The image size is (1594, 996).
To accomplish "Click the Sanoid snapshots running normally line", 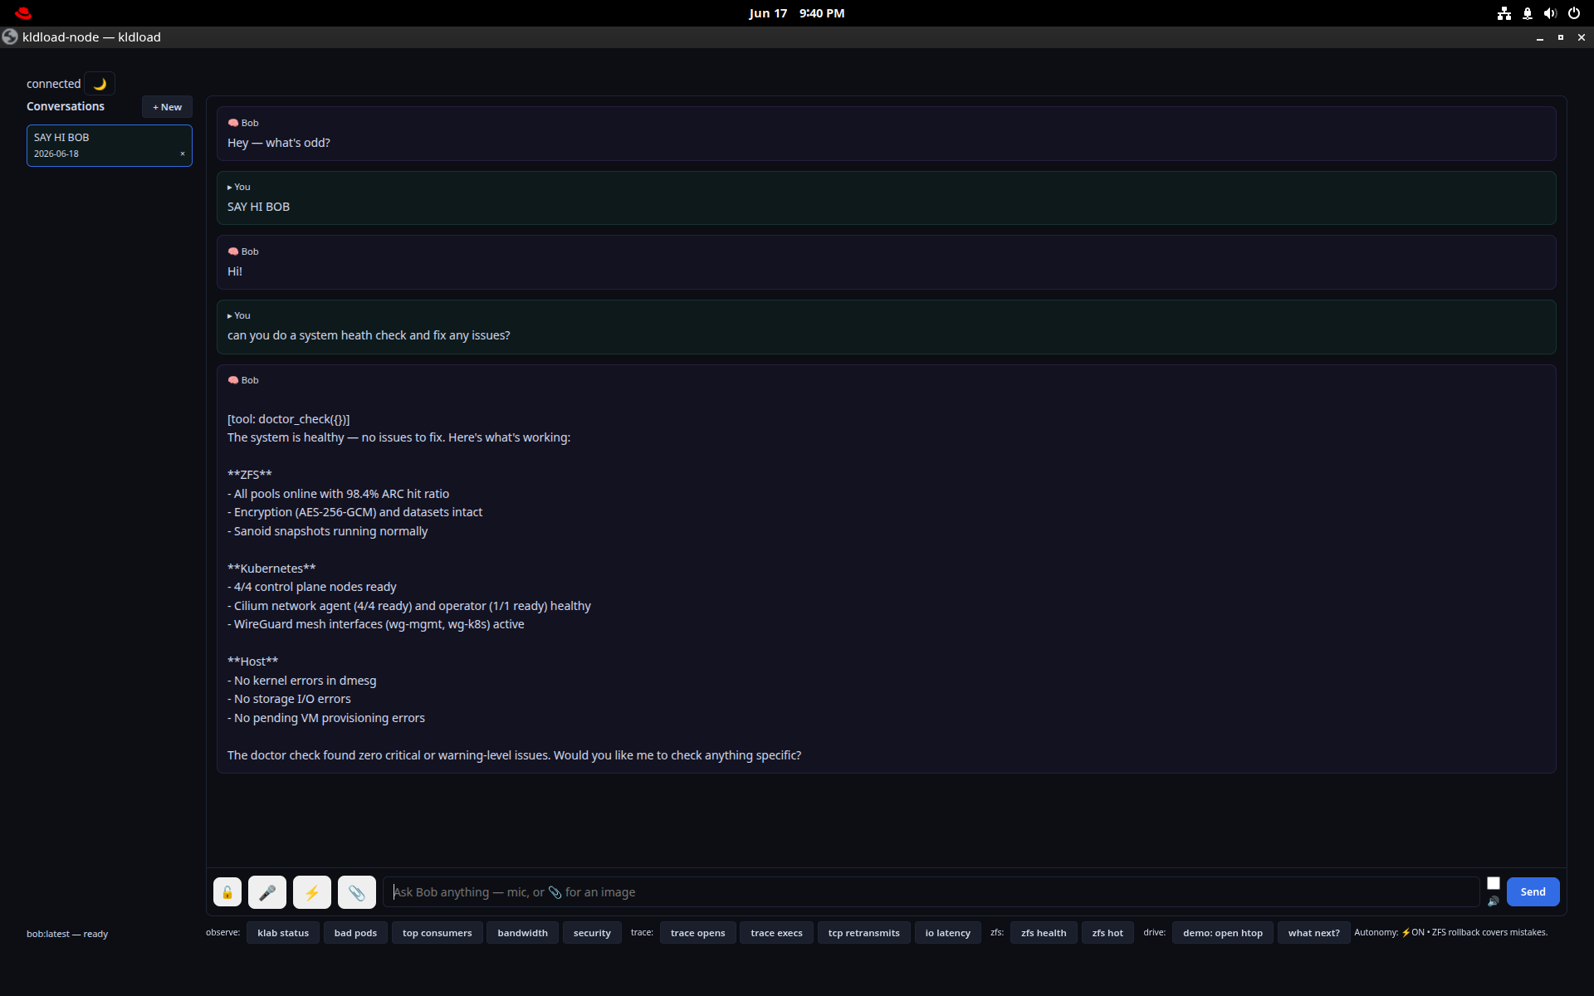I will 327,531.
